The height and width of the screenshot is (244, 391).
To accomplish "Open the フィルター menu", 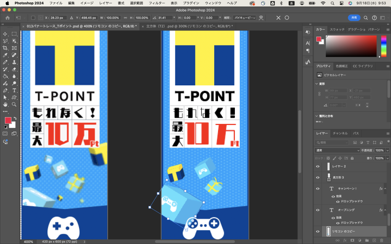I will pyautogui.click(x=157, y=3).
